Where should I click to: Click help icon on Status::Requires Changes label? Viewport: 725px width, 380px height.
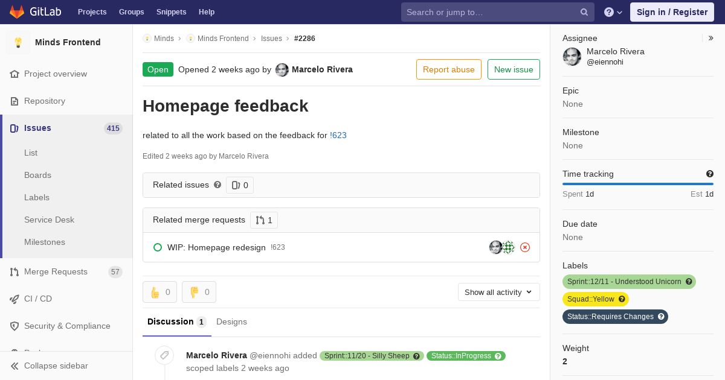tap(661, 317)
